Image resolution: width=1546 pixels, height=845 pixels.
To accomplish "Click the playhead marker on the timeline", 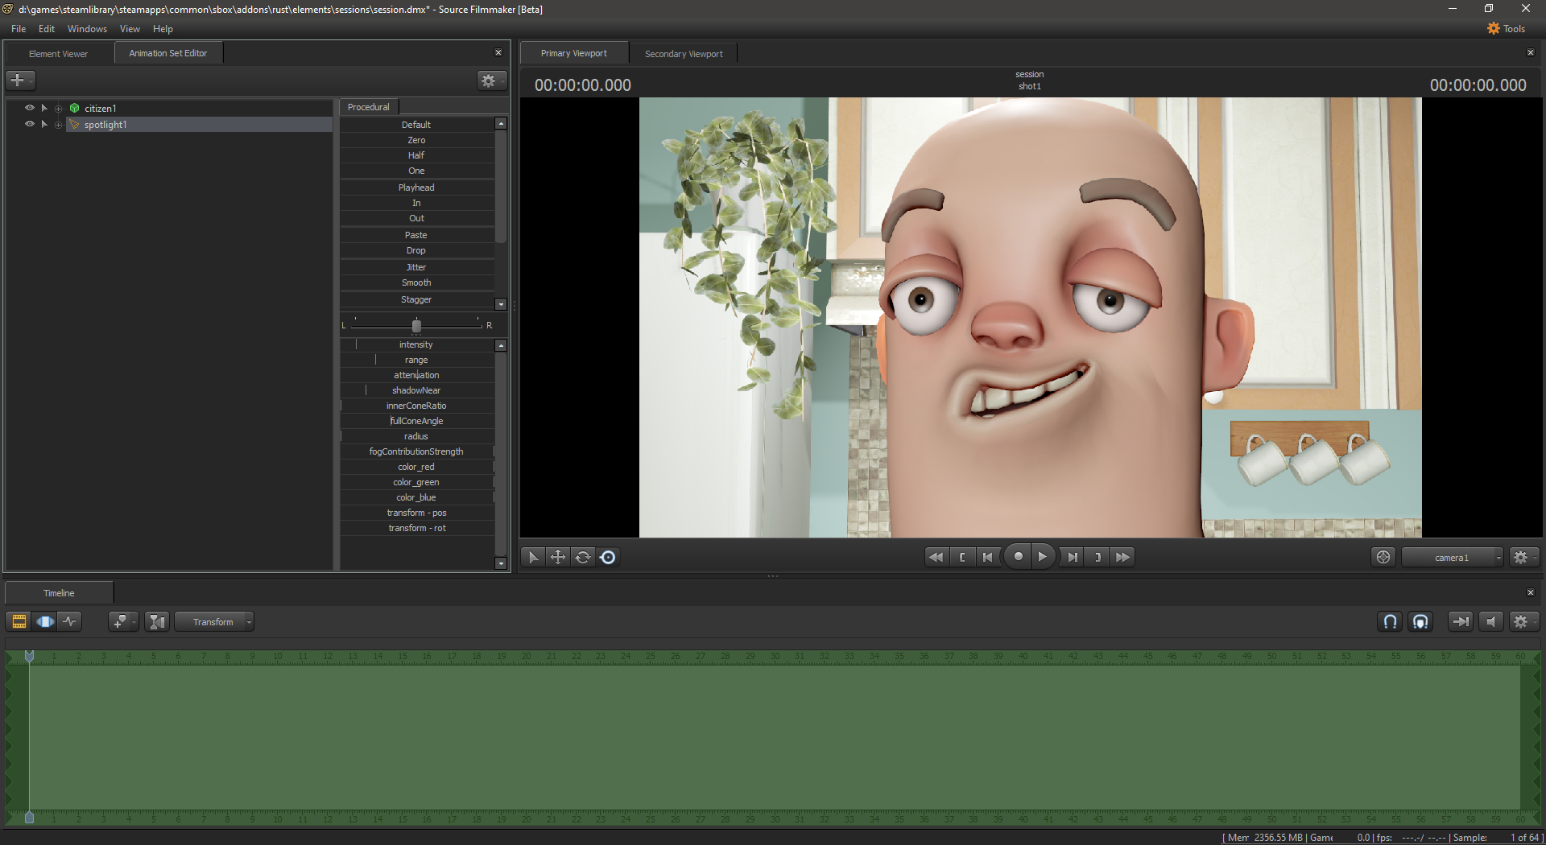I will click(29, 657).
